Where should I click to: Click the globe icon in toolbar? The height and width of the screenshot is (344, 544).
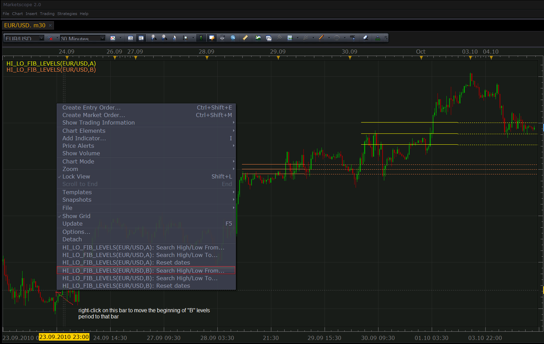point(233,38)
